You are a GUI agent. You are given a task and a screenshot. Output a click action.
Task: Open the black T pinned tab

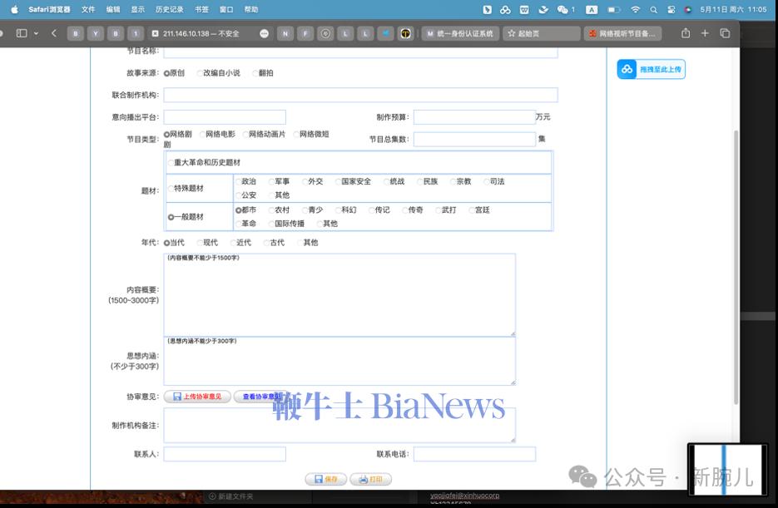[x=405, y=33]
